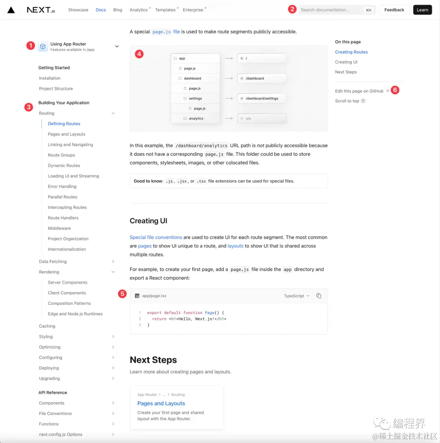The image size is (440, 443).
Task: Open Caching in the sidebar
Action: coord(47,326)
